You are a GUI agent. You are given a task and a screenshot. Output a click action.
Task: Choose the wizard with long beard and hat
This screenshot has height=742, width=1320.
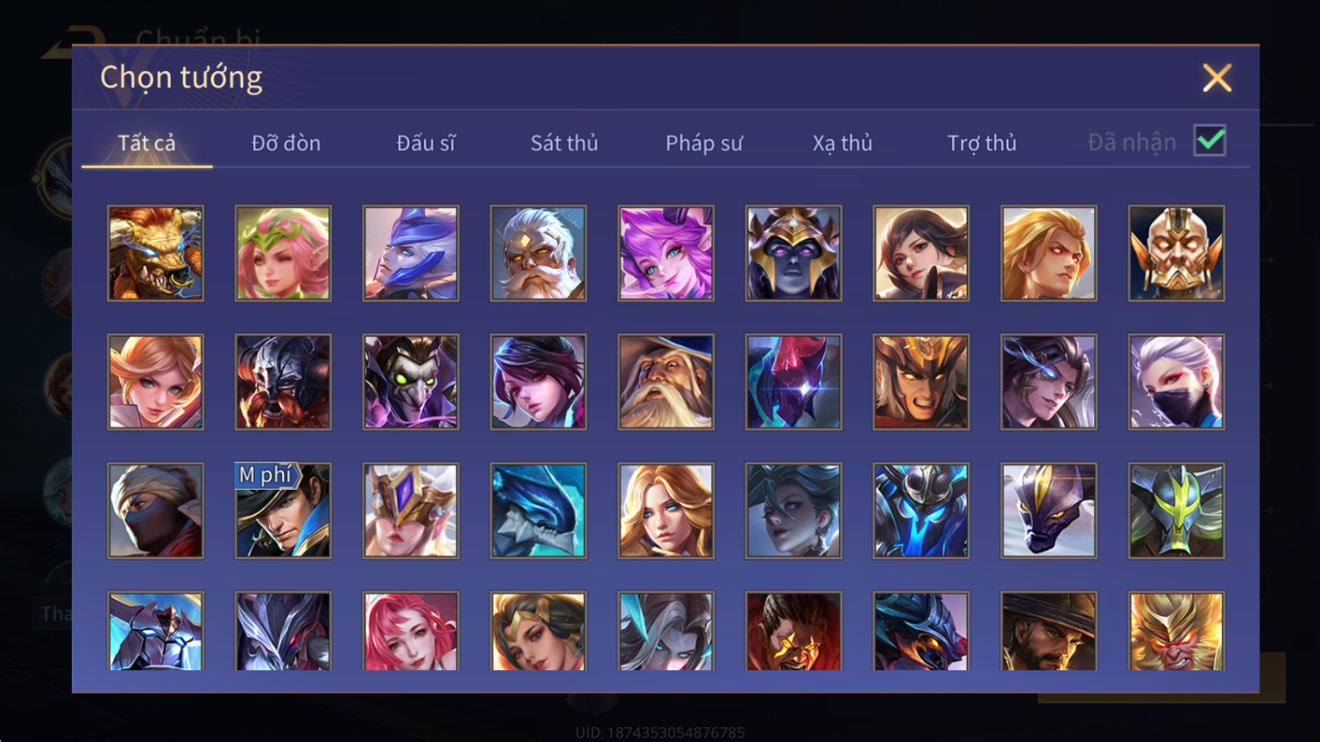coord(666,382)
